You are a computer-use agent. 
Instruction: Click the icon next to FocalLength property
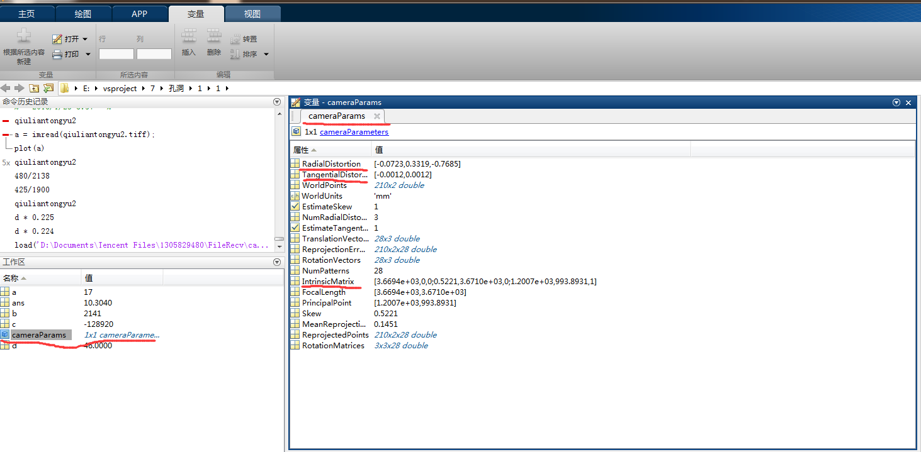coord(295,292)
